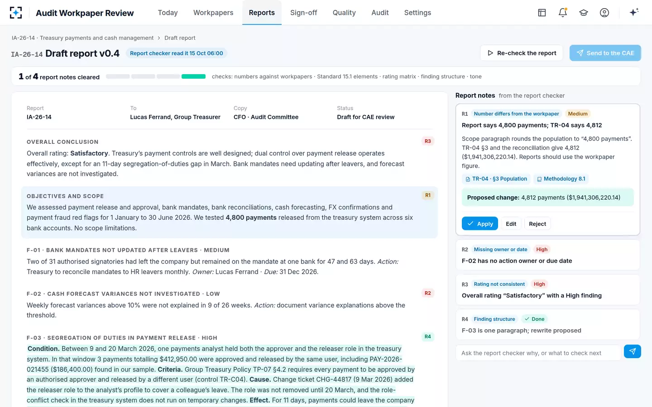Open the Quality tab
Image resolution: width=652 pixels, height=407 pixels.
[x=344, y=13]
